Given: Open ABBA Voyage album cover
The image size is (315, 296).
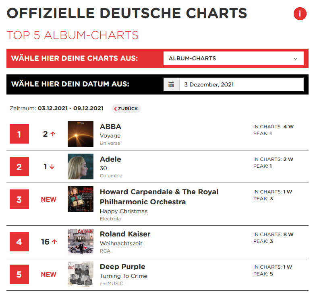Looking at the screenshot, I should pos(81,134).
